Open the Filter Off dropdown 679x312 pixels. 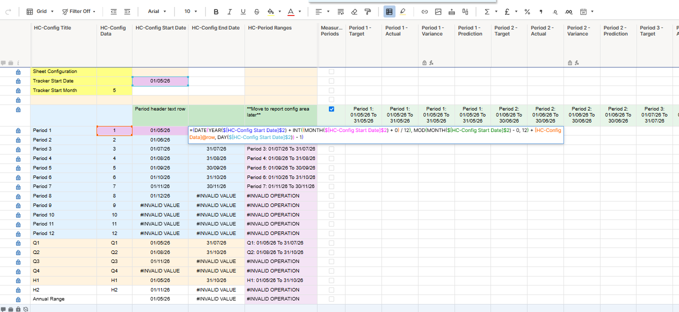tap(79, 11)
